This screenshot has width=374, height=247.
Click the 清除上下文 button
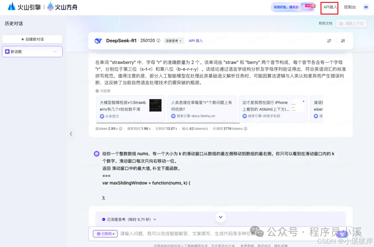point(351,23)
